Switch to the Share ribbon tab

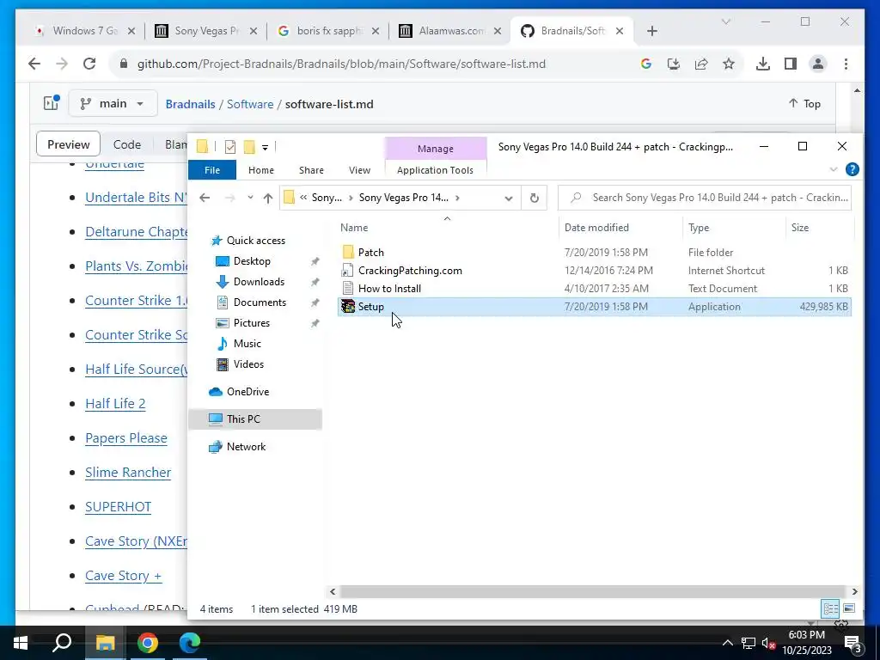311,170
